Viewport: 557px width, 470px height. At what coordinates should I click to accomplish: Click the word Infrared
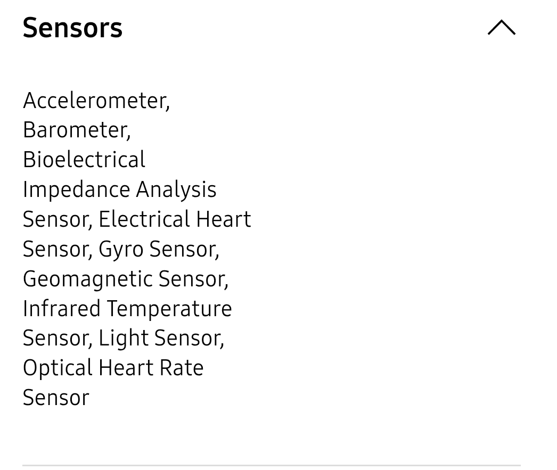coord(61,309)
